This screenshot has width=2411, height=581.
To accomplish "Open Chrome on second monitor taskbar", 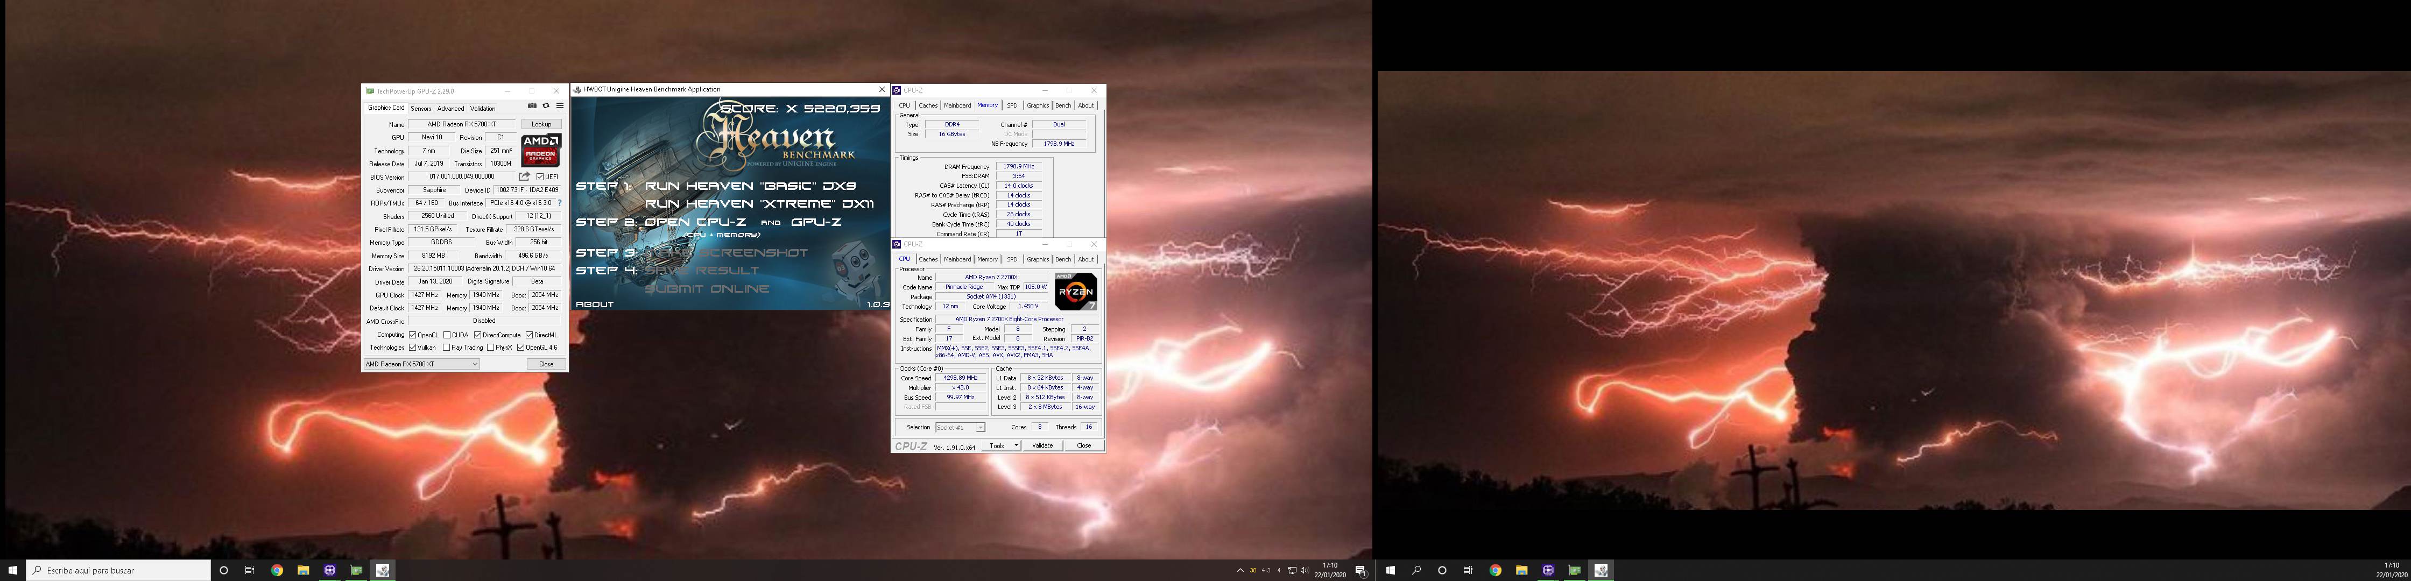I will [1496, 570].
